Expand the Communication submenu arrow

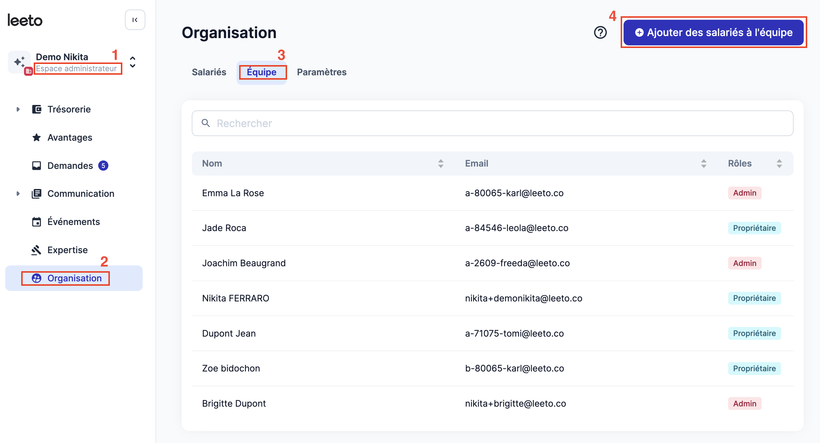point(18,194)
